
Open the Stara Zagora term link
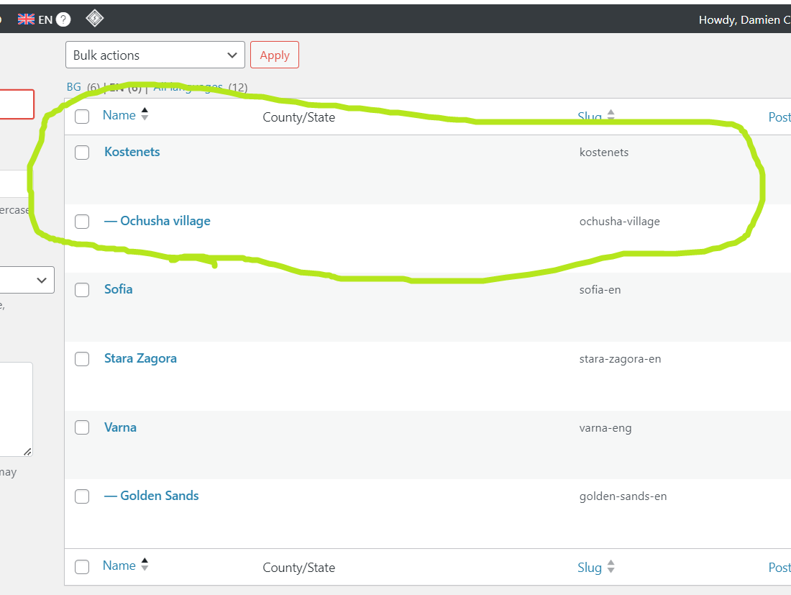click(140, 358)
